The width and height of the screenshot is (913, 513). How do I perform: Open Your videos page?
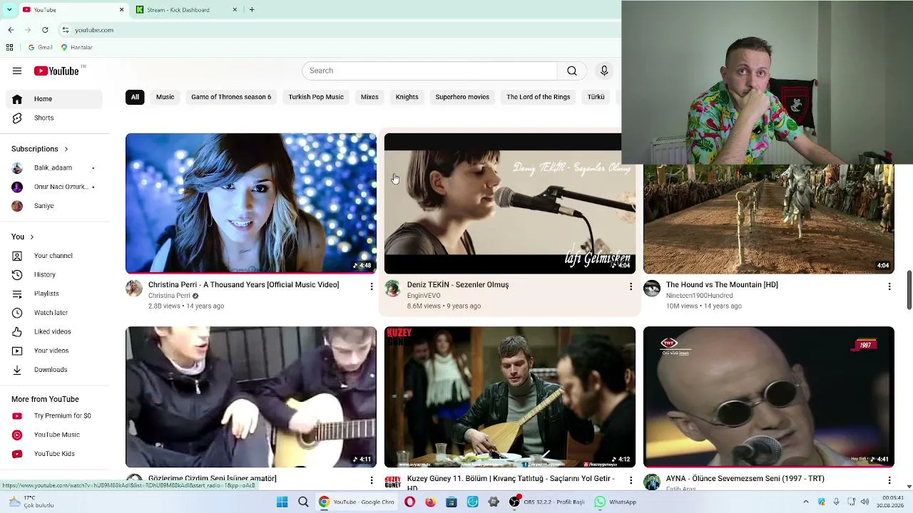tap(54, 351)
